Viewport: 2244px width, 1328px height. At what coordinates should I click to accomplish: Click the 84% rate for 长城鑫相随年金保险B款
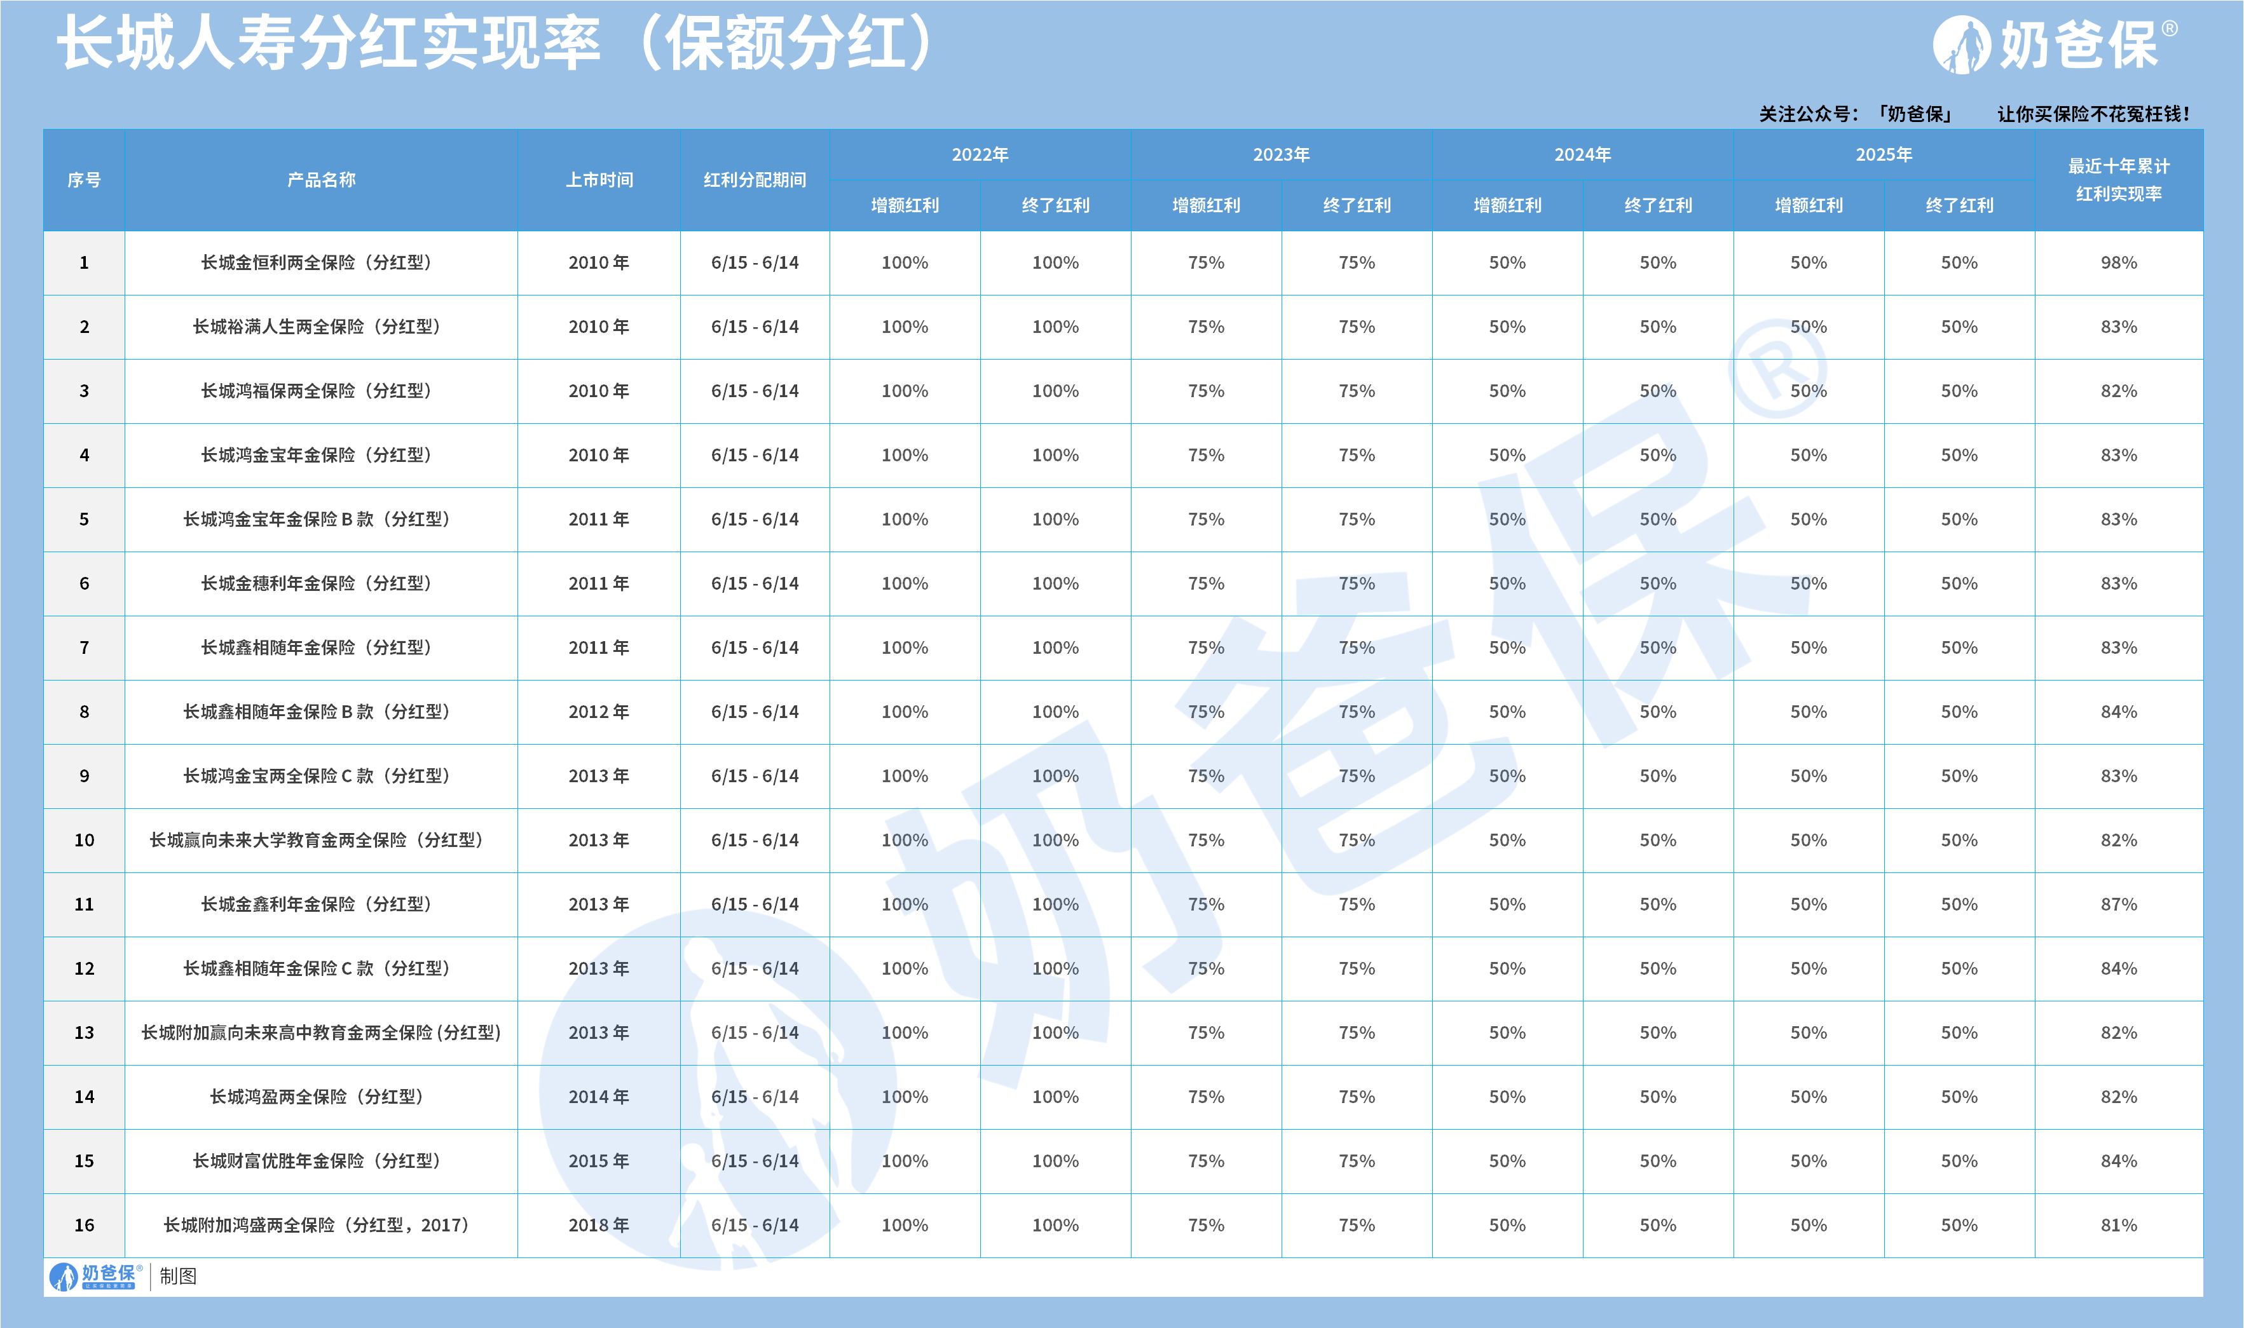[x=2119, y=712]
